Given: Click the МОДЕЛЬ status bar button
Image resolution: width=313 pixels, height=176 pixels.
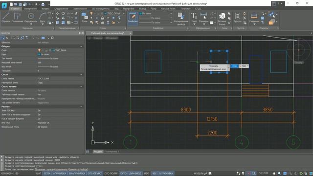Looking at the screenshot, I should coord(199,174).
